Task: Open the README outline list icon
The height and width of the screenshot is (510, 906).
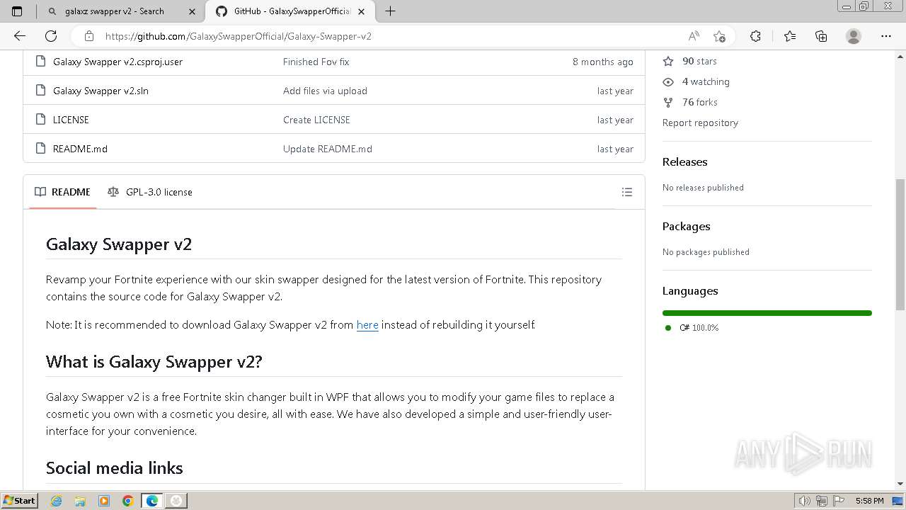Action: [x=626, y=192]
